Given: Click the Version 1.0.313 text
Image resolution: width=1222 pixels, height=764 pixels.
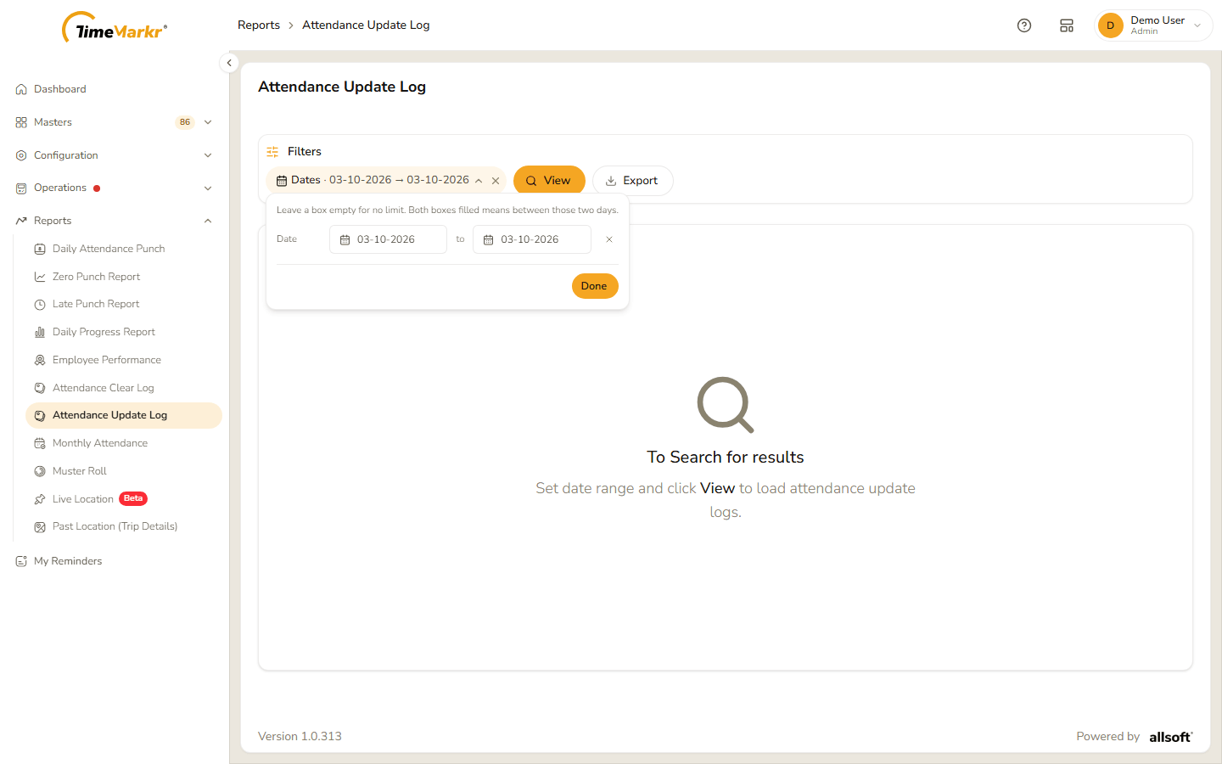Looking at the screenshot, I should (x=300, y=737).
